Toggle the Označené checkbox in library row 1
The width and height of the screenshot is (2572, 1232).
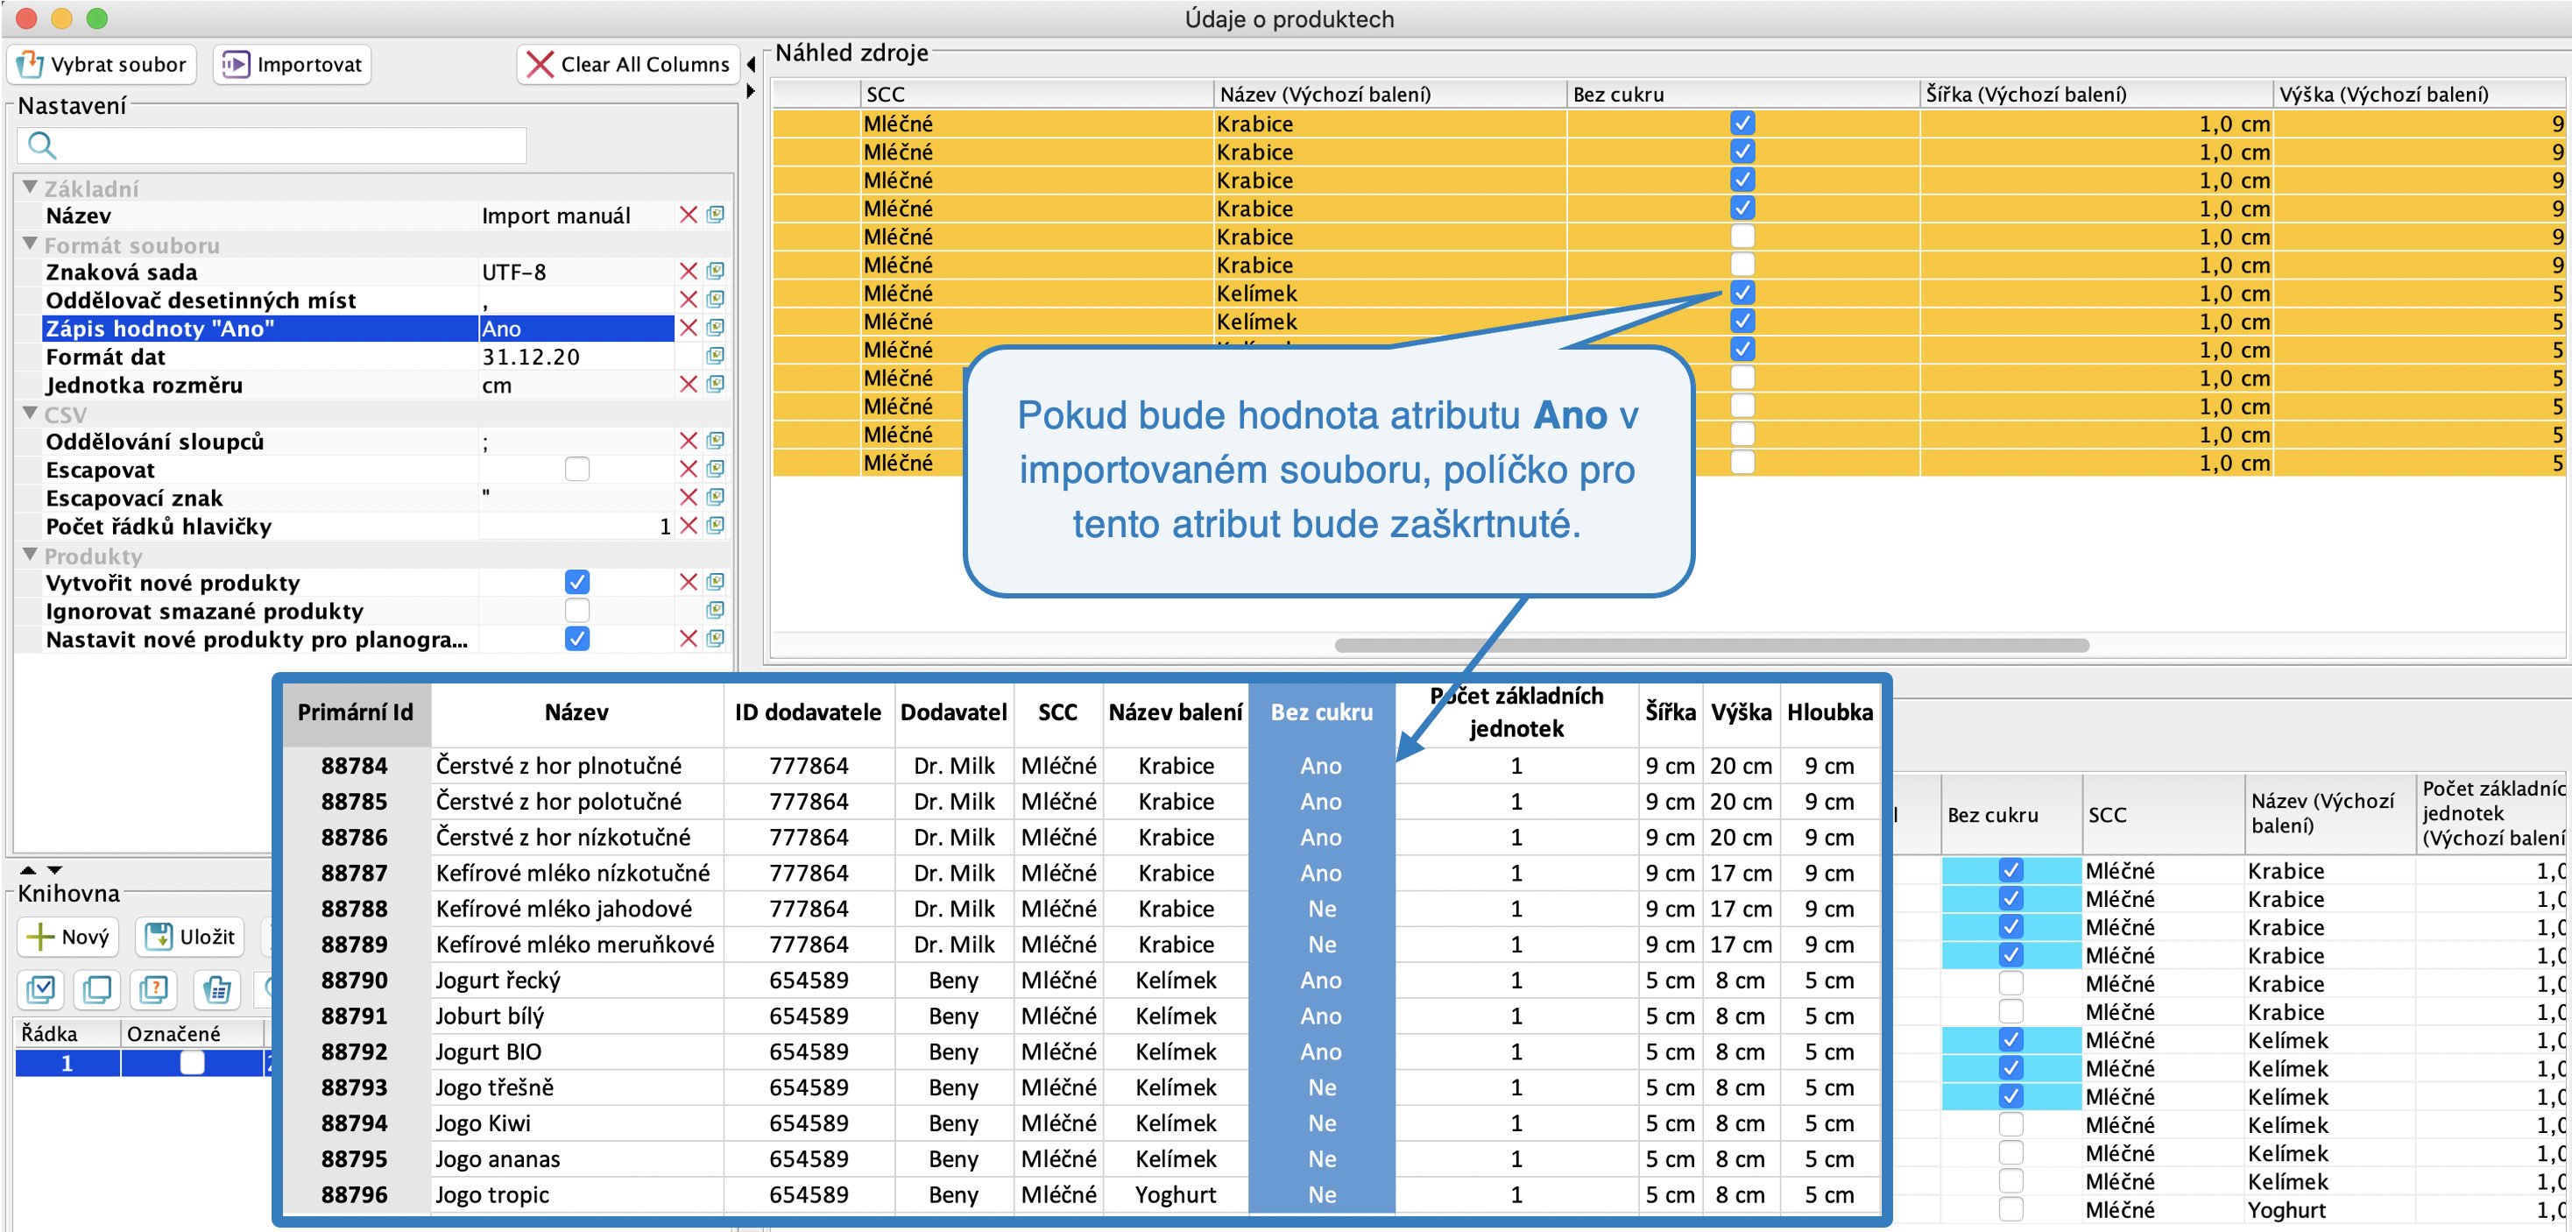coord(192,1063)
